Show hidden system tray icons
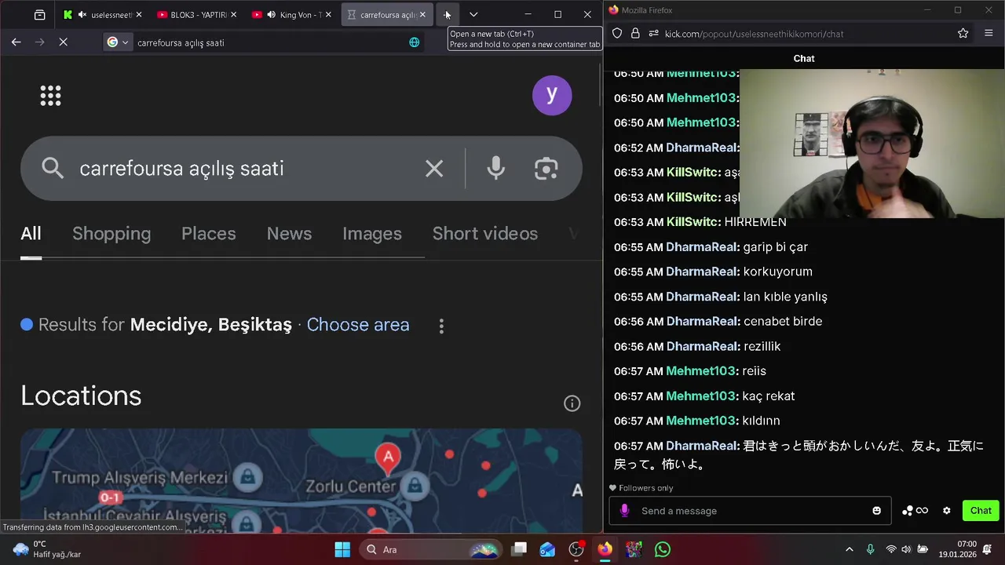 849,549
